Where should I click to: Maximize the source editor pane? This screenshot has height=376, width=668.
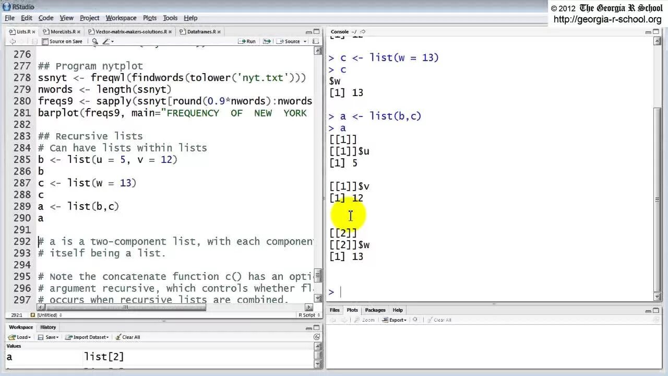(317, 32)
